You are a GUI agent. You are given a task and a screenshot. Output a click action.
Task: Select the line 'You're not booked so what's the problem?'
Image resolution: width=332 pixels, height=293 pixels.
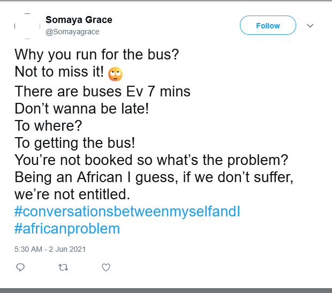click(152, 160)
